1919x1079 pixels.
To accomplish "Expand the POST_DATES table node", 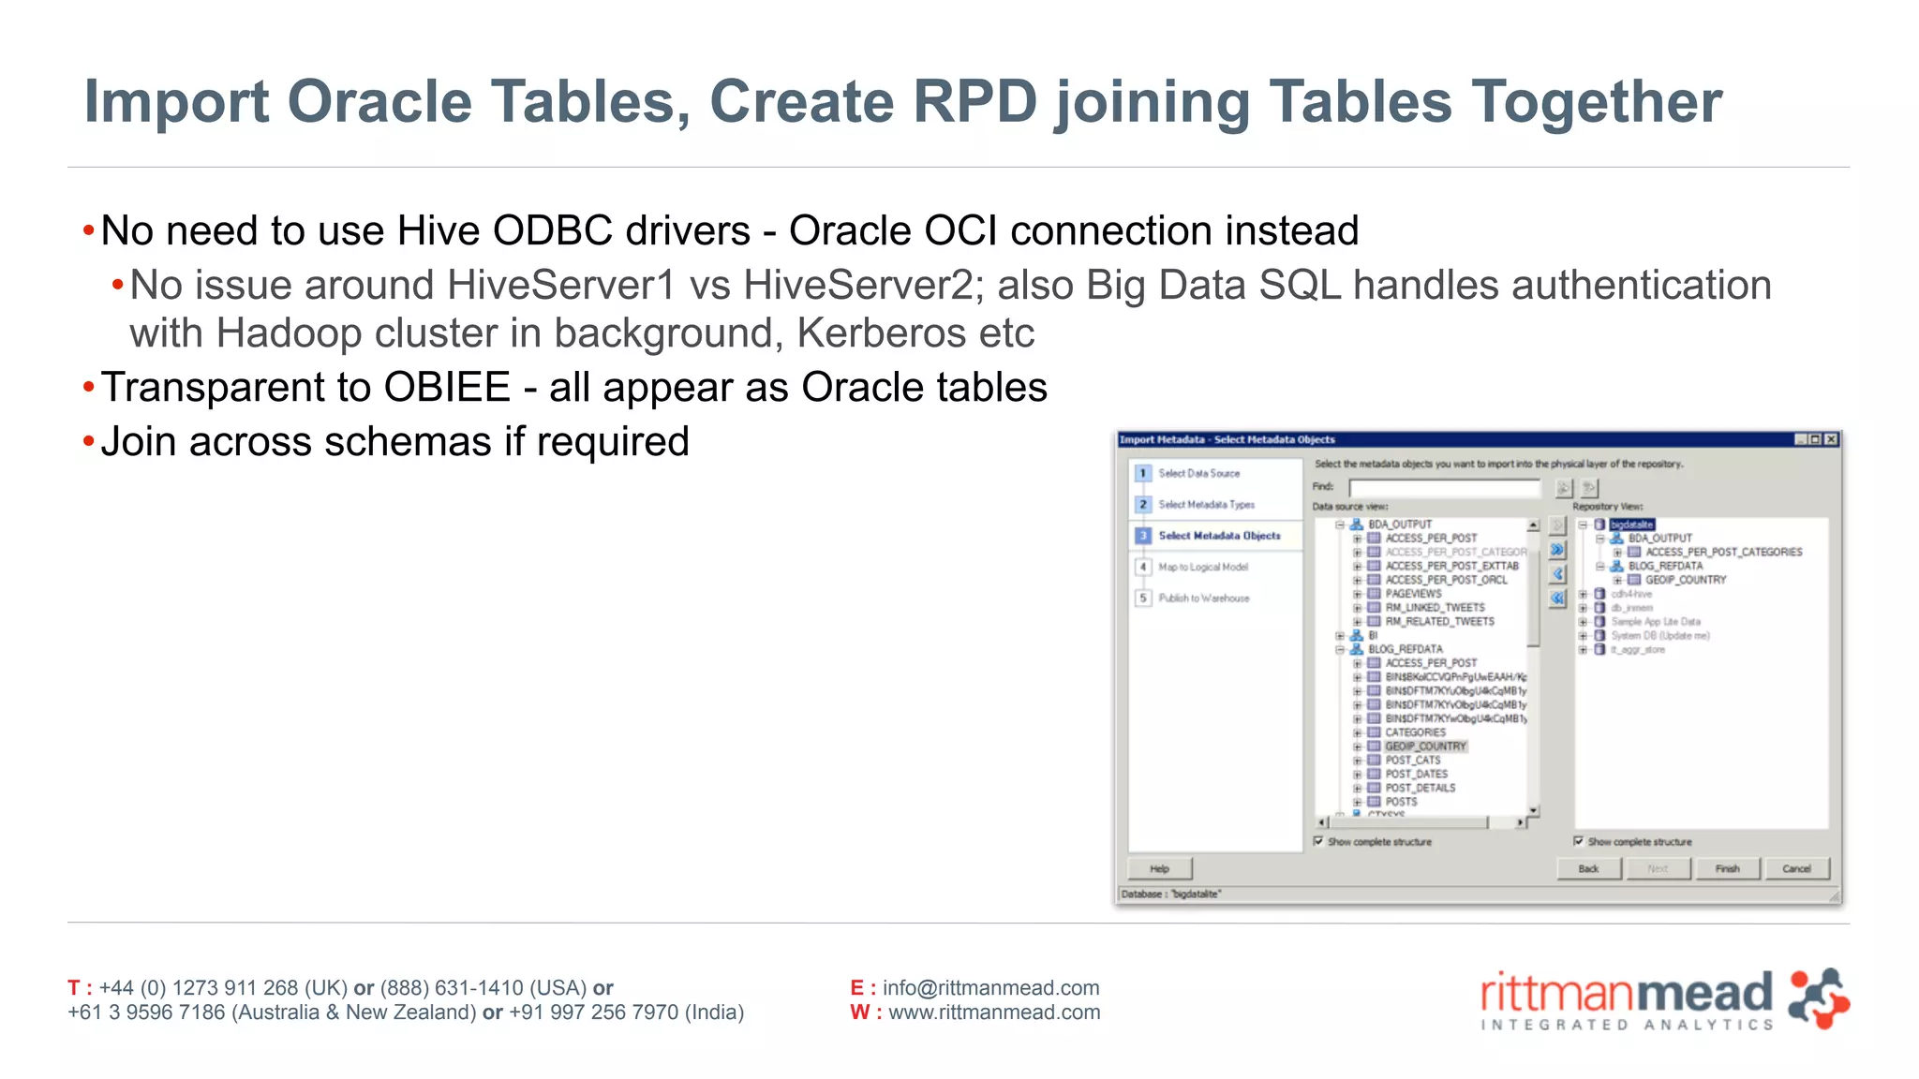I will (x=1357, y=775).
